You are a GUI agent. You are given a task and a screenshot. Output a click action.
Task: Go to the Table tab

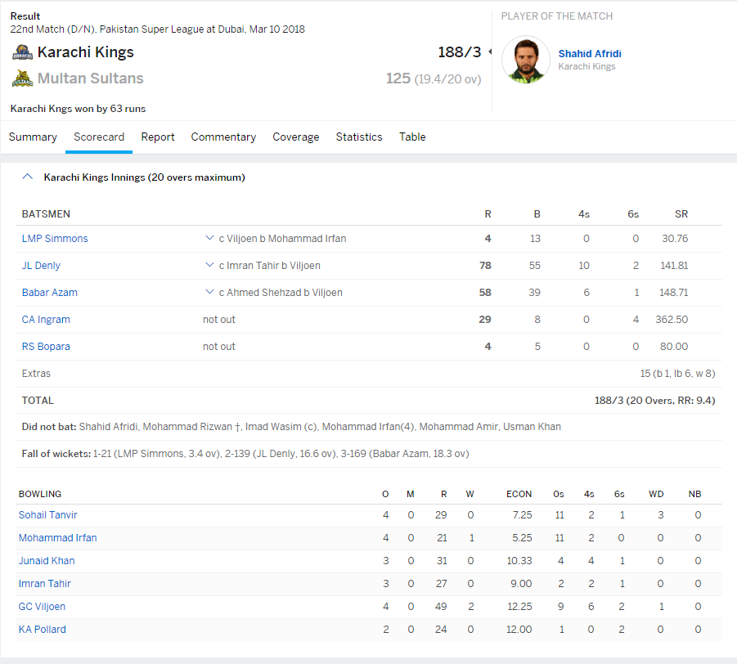pyautogui.click(x=412, y=137)
